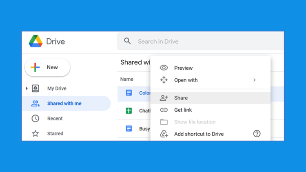Open Recent in the sidebar
Viewport: 306px width, 172px height.
[x=55, y=118]
